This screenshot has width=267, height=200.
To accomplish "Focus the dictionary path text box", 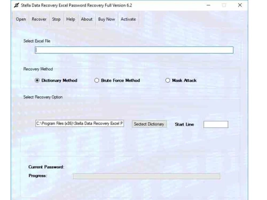I will tap(80, 123).
